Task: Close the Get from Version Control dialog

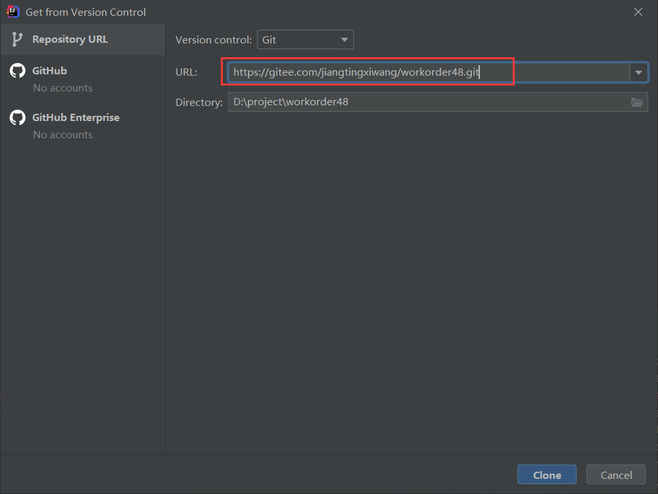Action: tap(638, 12)
